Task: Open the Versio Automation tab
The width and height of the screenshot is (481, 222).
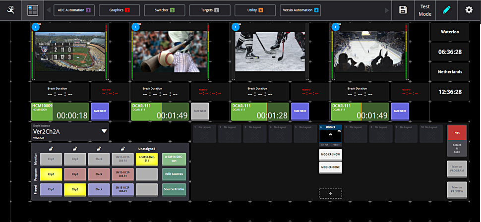Action: [x=301, y=10]
